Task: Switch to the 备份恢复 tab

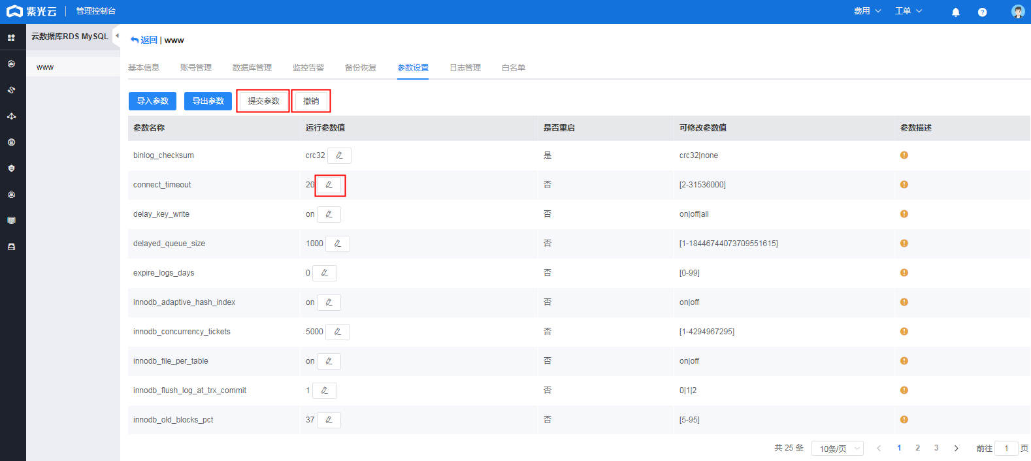Action: 361,68
